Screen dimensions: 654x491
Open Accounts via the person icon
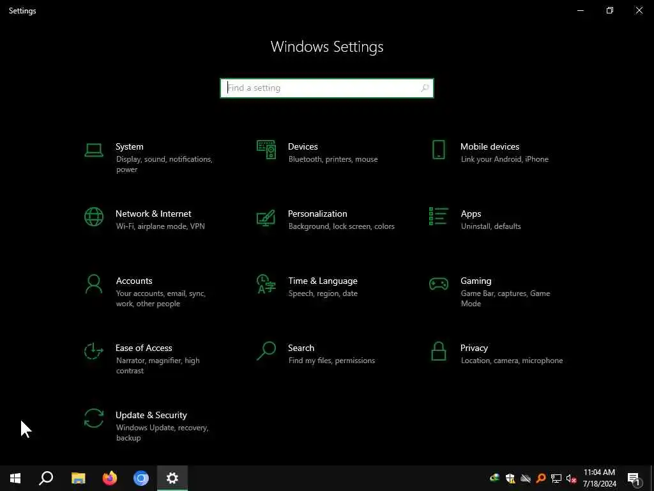click(x=93, y=284)
